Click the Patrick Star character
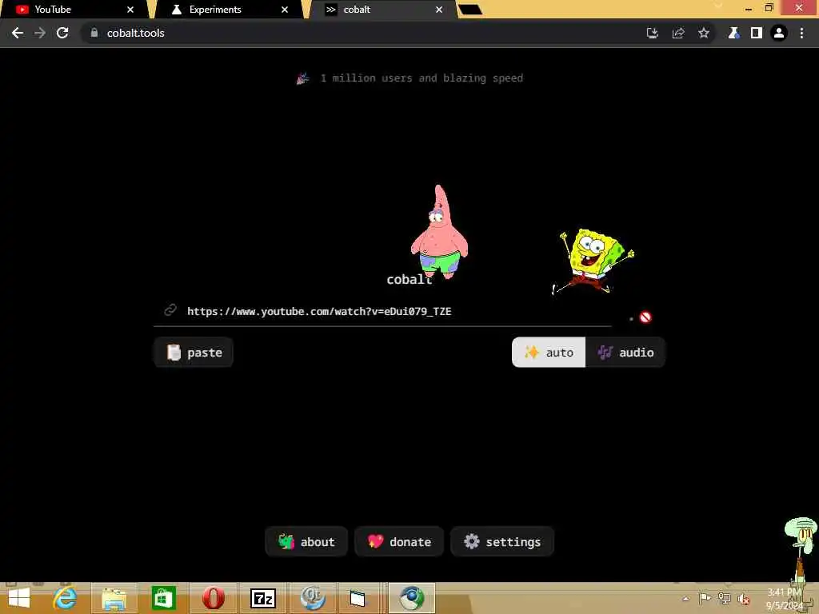The height and width of the screenshot is (614, 819). [x=439, y=232]
